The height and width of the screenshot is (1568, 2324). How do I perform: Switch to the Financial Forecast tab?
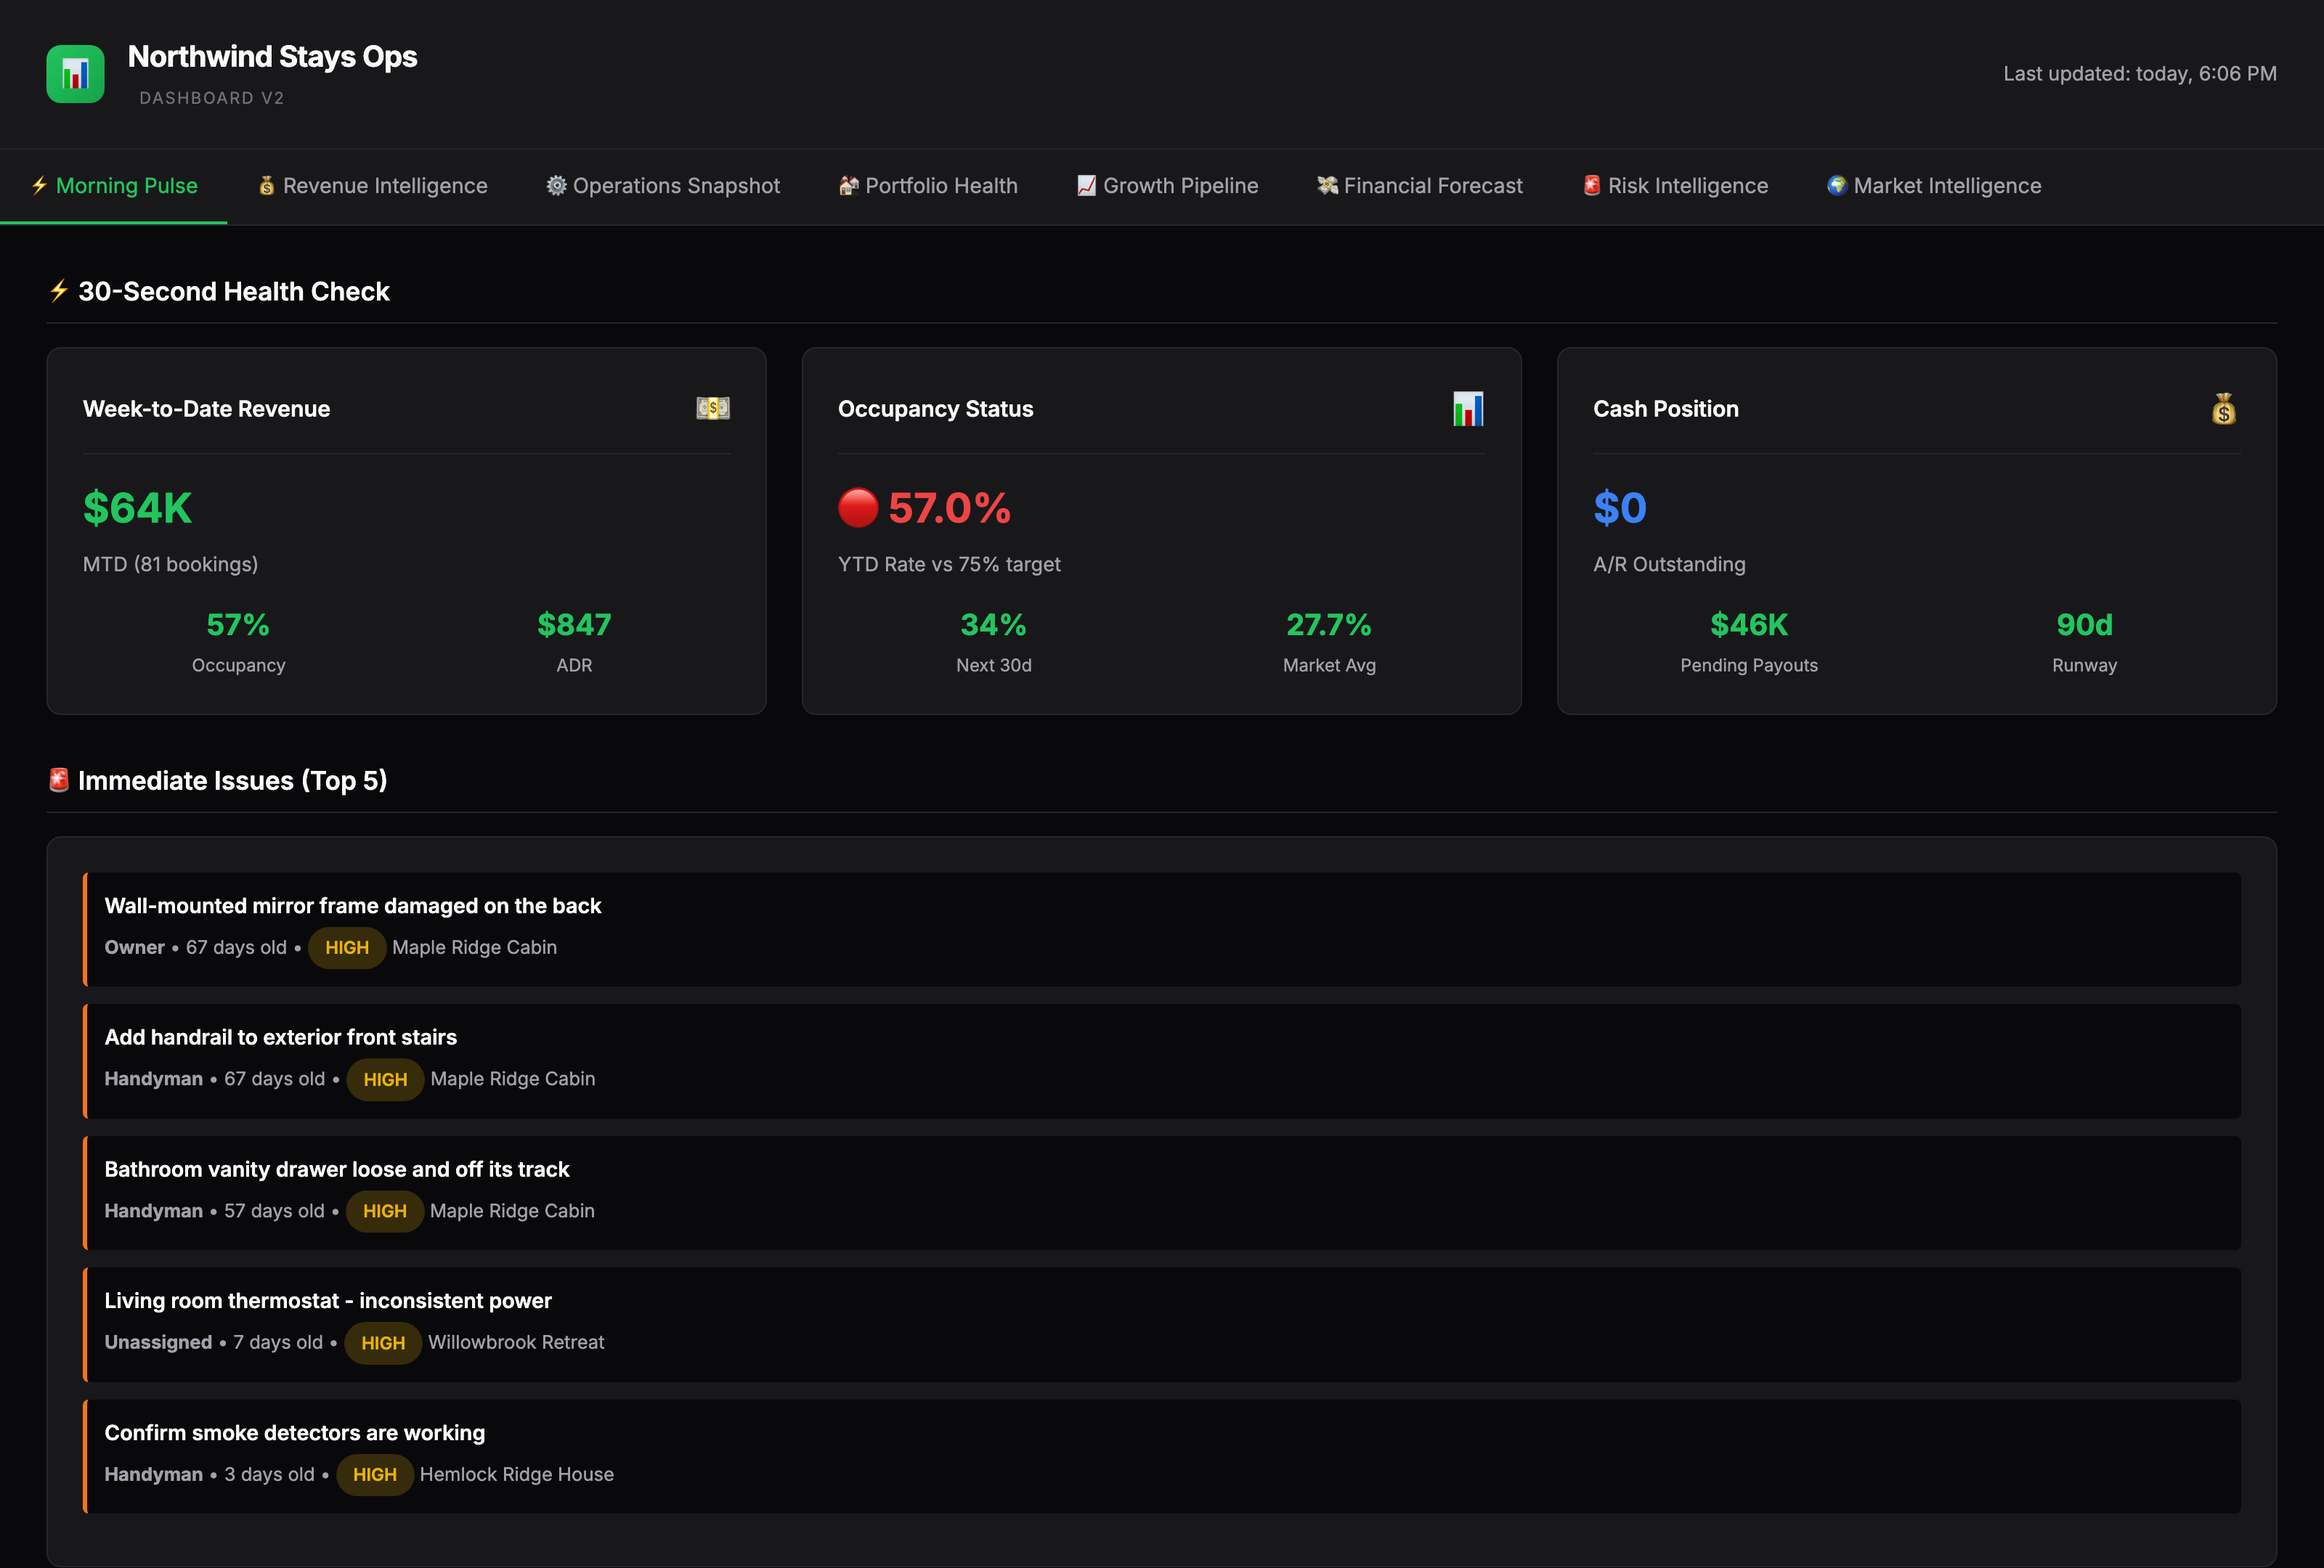tap(1420, 186)
